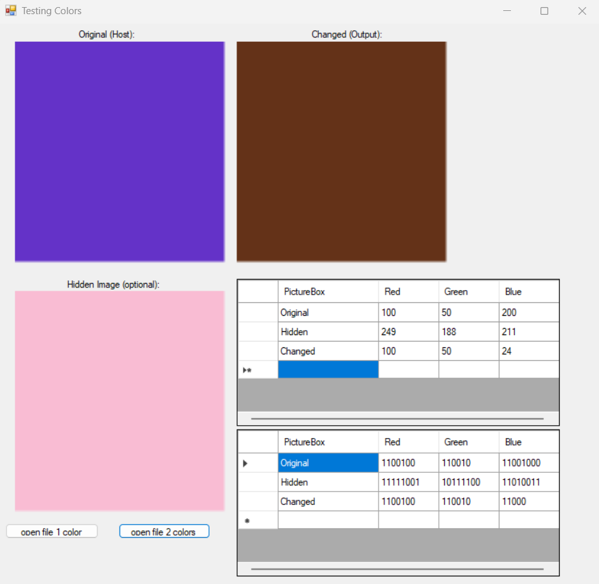Click the 'open file 2 colors' button
The width and height of the screenshot is (599, 584).
point(164,531)
